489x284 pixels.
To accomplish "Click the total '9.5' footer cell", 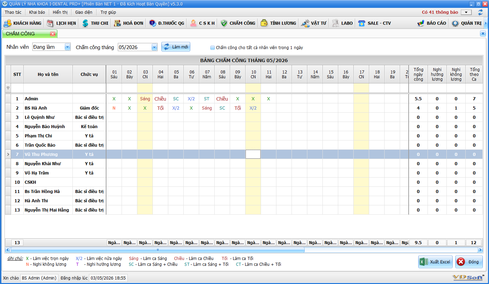I will click(418, 243).
